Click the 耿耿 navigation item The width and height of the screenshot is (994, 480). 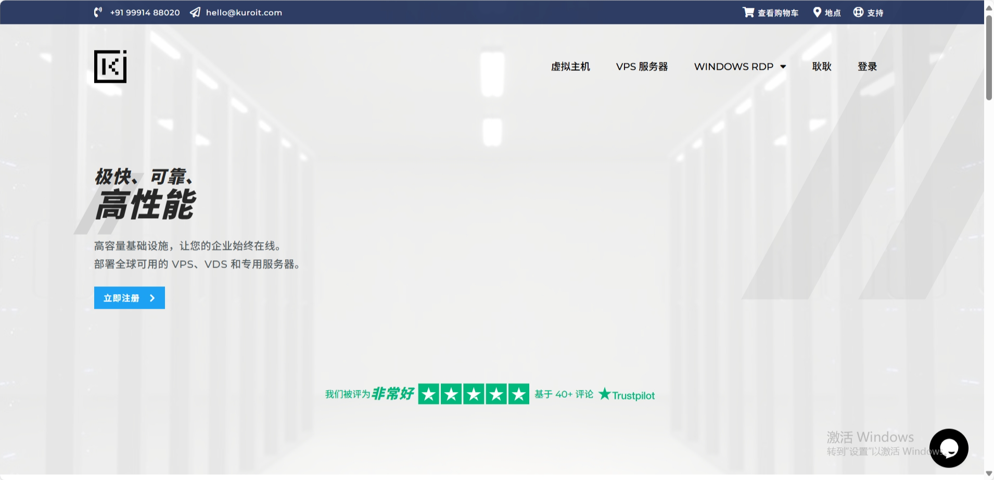coord(822,67)
